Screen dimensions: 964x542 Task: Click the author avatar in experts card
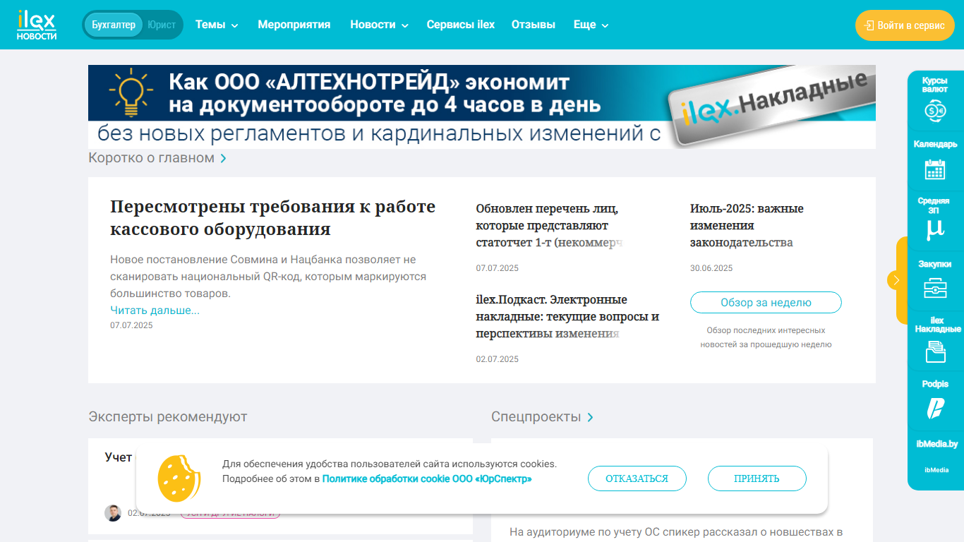click(x=113, y=513)
